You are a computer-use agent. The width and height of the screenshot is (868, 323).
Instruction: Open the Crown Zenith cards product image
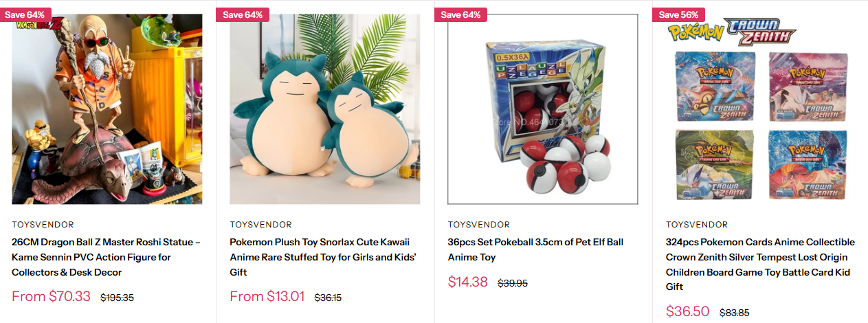(x=761, y=109)
